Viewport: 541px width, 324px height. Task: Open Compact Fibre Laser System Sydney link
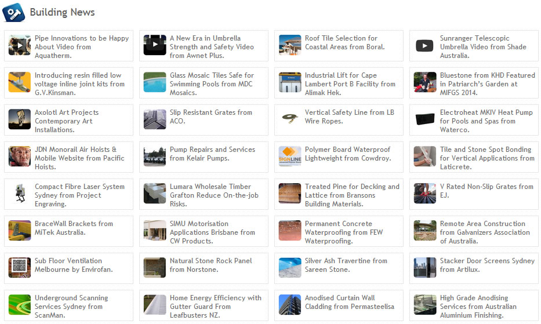pyautogui.click(x=79, y=195)
